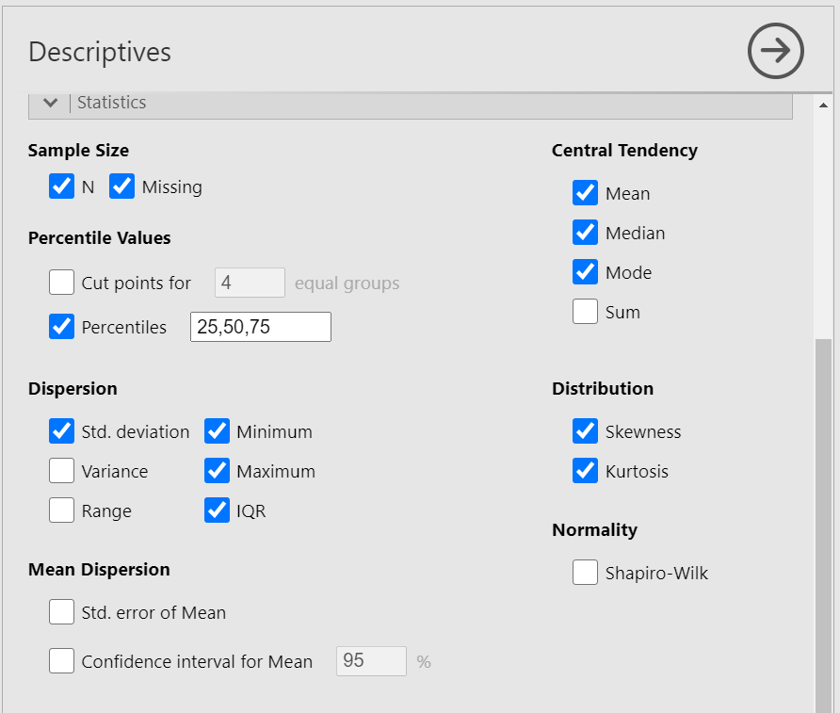Collapse the Statistics section chevron
This screenshot has height=713, width=840.
point(51,103)
